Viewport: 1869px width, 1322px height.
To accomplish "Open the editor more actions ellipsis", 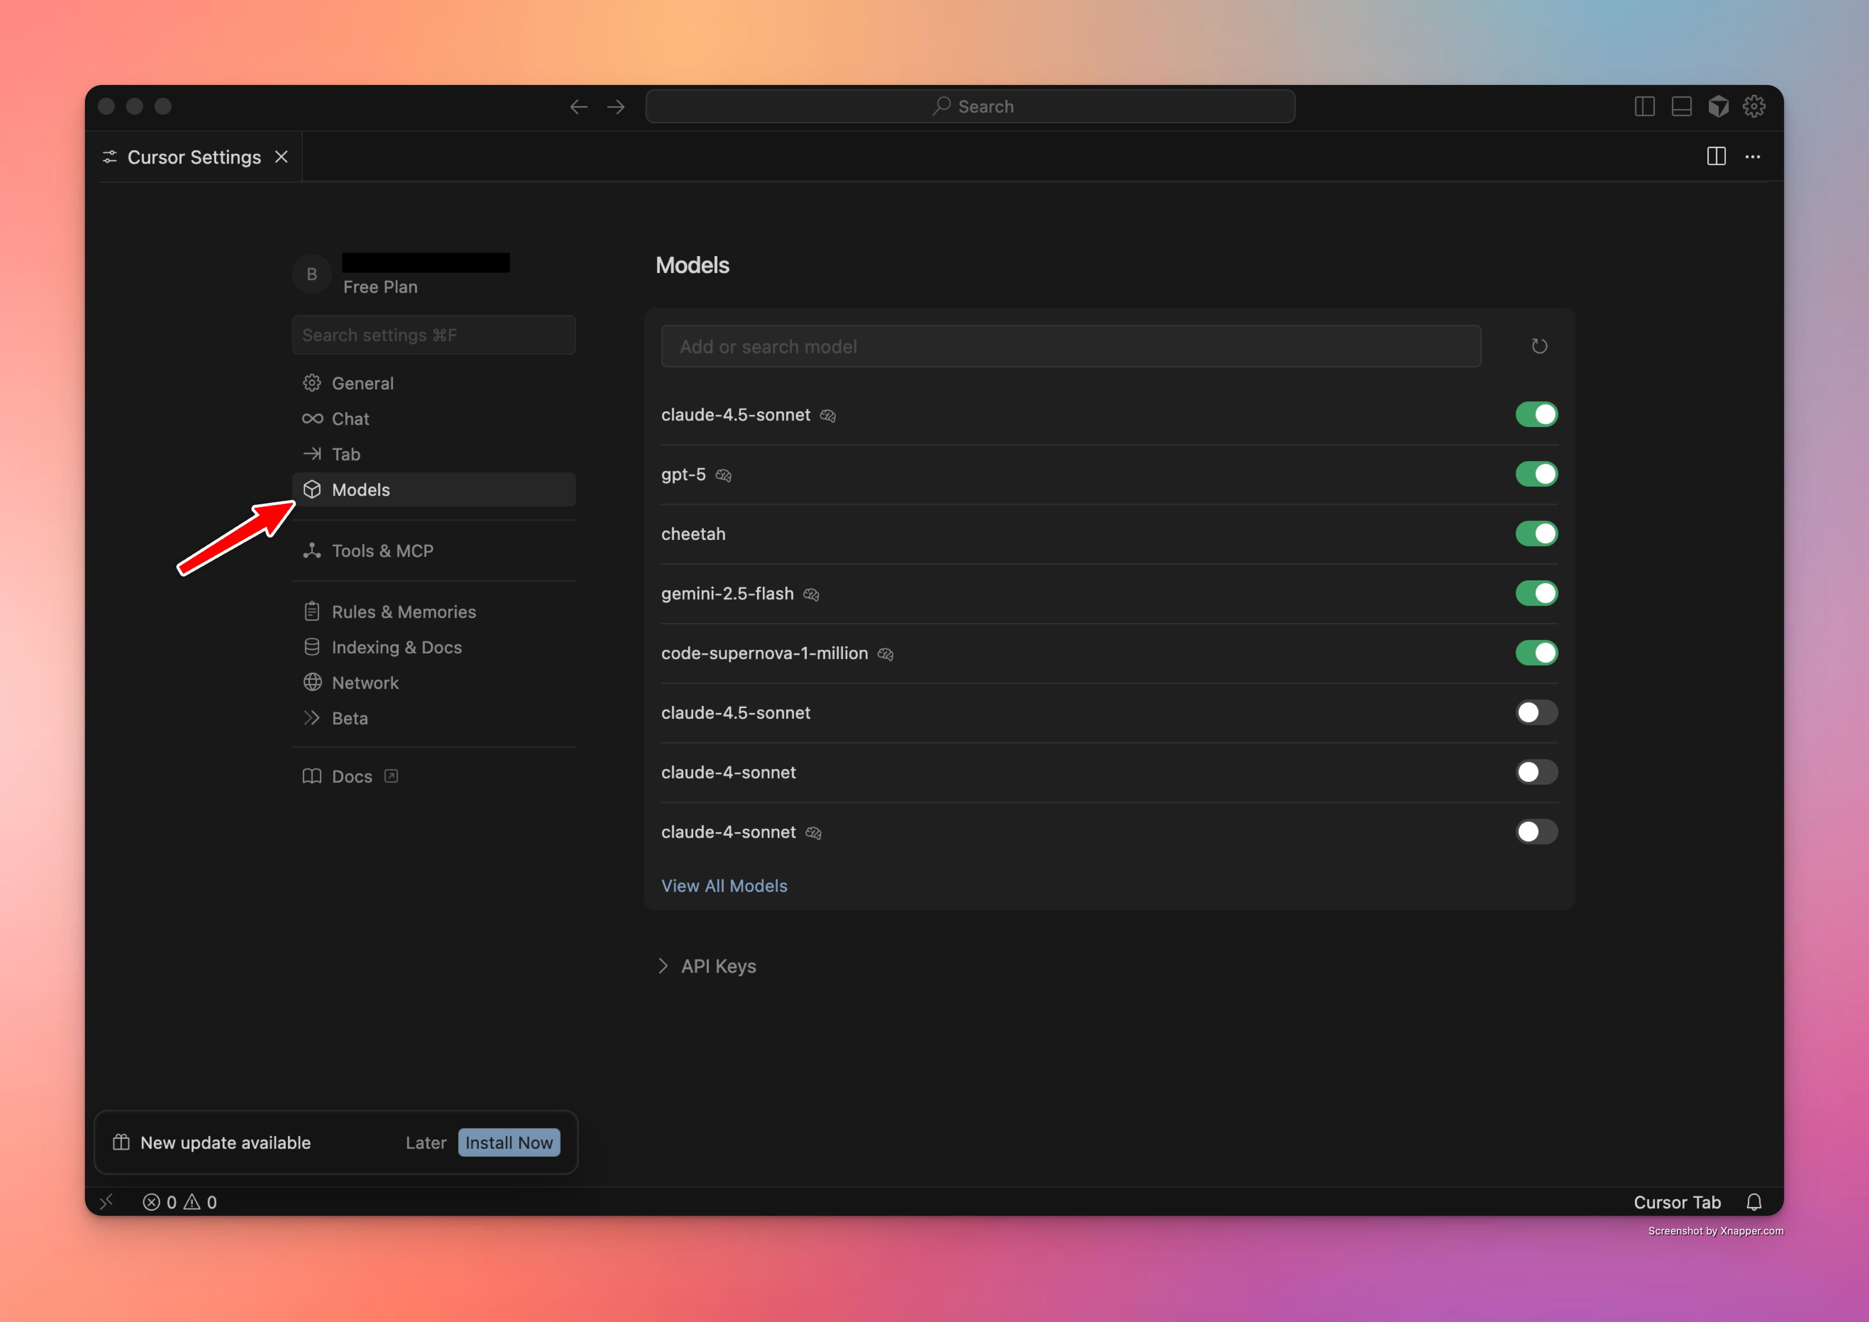I will [1753, 156].
